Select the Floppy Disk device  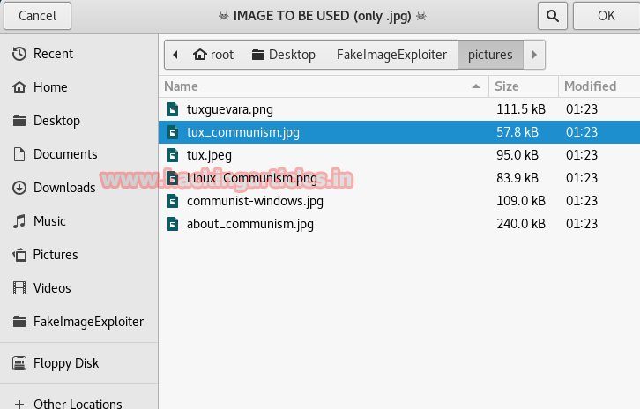pyautogui.click(x=65, y=363)
